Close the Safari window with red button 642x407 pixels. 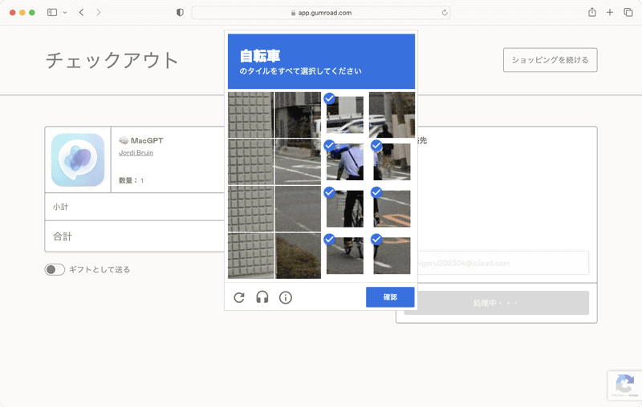pyautogui.click(x=13, y=13)
